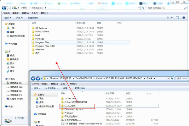Refresh the C: drive window address bar
This screenshot has height=126, width=189.
(143, 8)
